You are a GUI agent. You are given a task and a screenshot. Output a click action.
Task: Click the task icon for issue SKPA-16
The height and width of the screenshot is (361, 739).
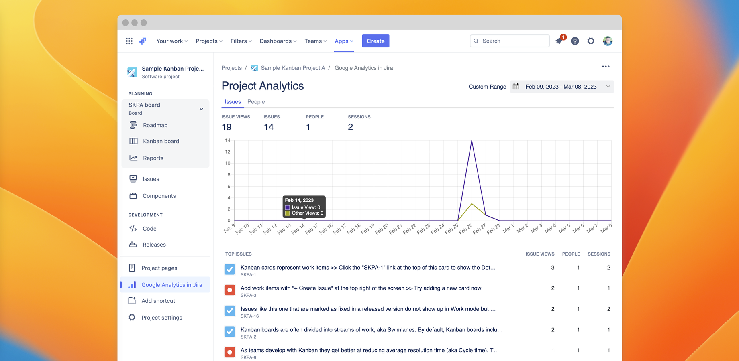point(230,311)
